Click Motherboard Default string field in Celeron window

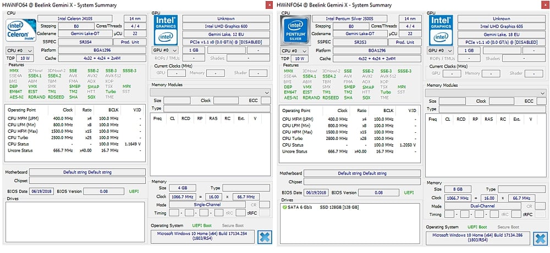[87, 172]
